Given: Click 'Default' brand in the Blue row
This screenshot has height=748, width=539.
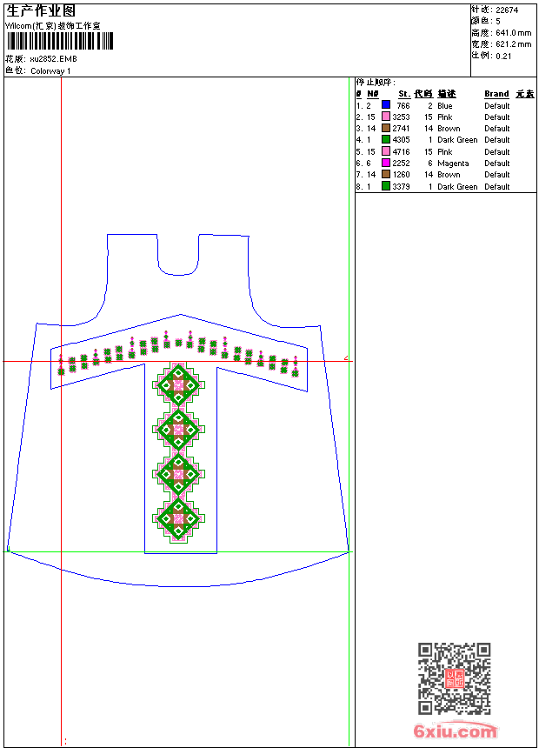Looking at the screenshot, I should tap(497, 106).
